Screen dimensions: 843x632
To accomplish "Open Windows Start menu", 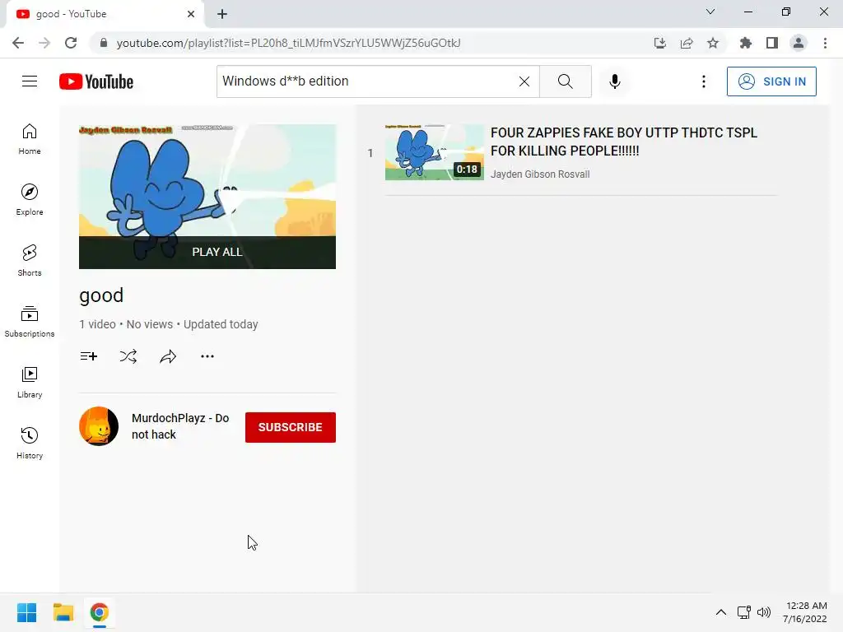I will coord(27,612).
